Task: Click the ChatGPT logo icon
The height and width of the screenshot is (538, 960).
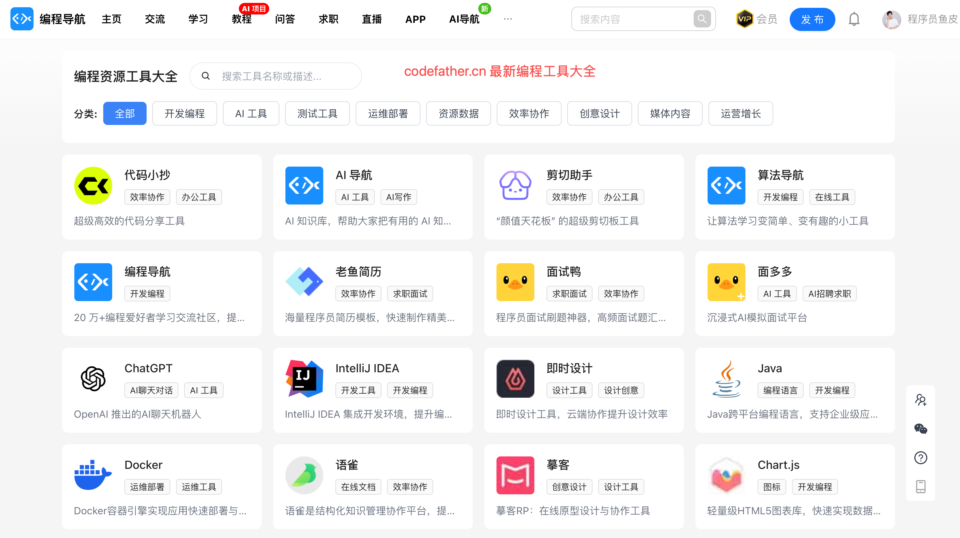Action: pyautogui.click(x=93, y=378)
